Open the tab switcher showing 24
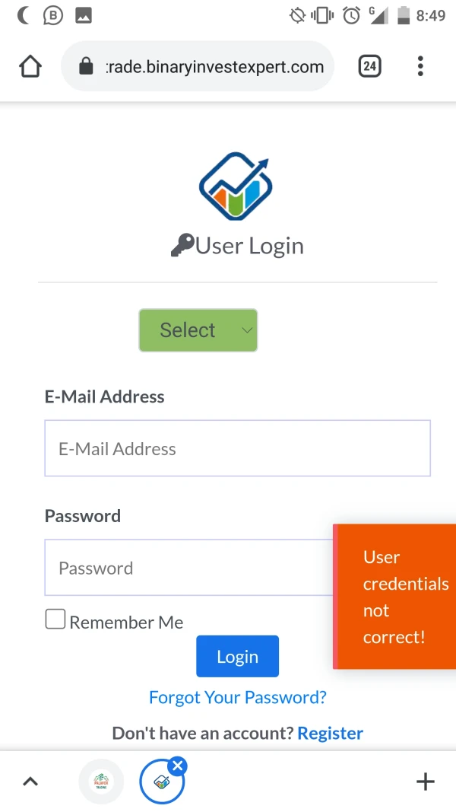This screenshot has width=456, height=812. [369, 67]
